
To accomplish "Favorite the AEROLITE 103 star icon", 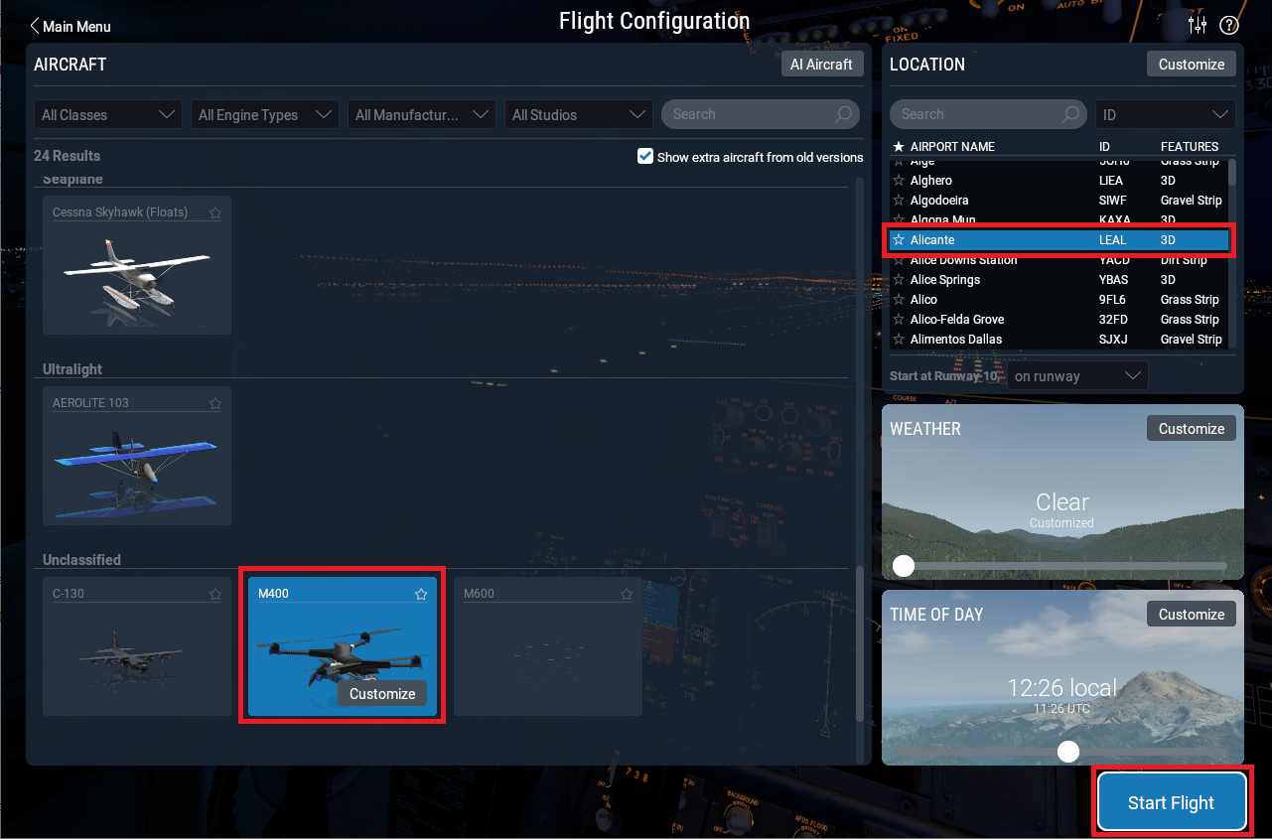I will (215, 403).
